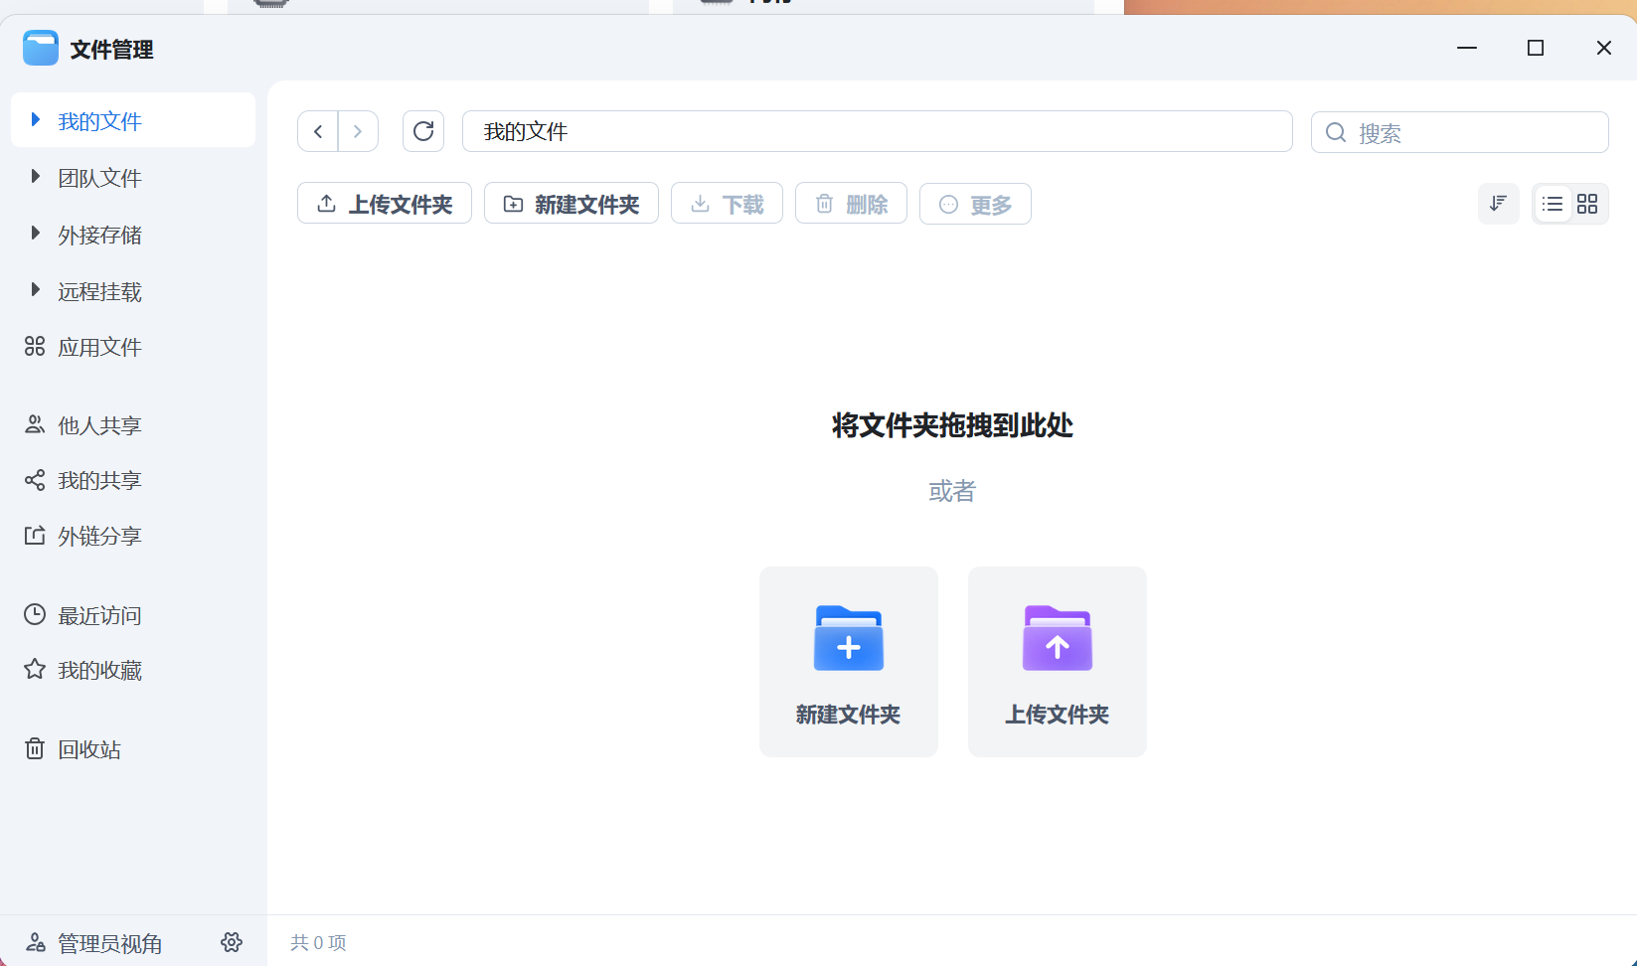Viewport: 1637px width, 966px height.
Task: Click the blue 新建文件夹 folder tile
Action: [x=848, y=662]
